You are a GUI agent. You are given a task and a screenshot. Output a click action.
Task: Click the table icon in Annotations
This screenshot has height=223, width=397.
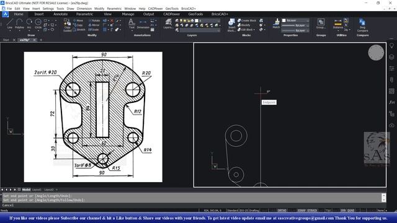click(x=153, y=30)
